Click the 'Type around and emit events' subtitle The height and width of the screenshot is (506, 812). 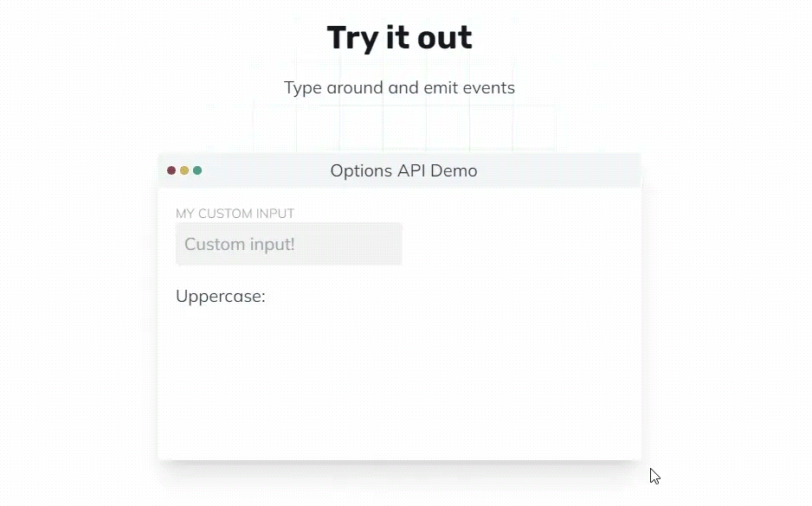coord(399,87)
